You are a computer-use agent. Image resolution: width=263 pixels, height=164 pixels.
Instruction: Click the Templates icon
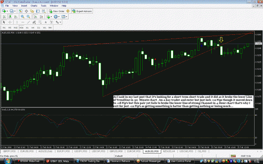coord(63,17)
